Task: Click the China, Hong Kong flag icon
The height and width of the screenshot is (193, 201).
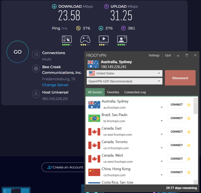Action: click(94, 172)
